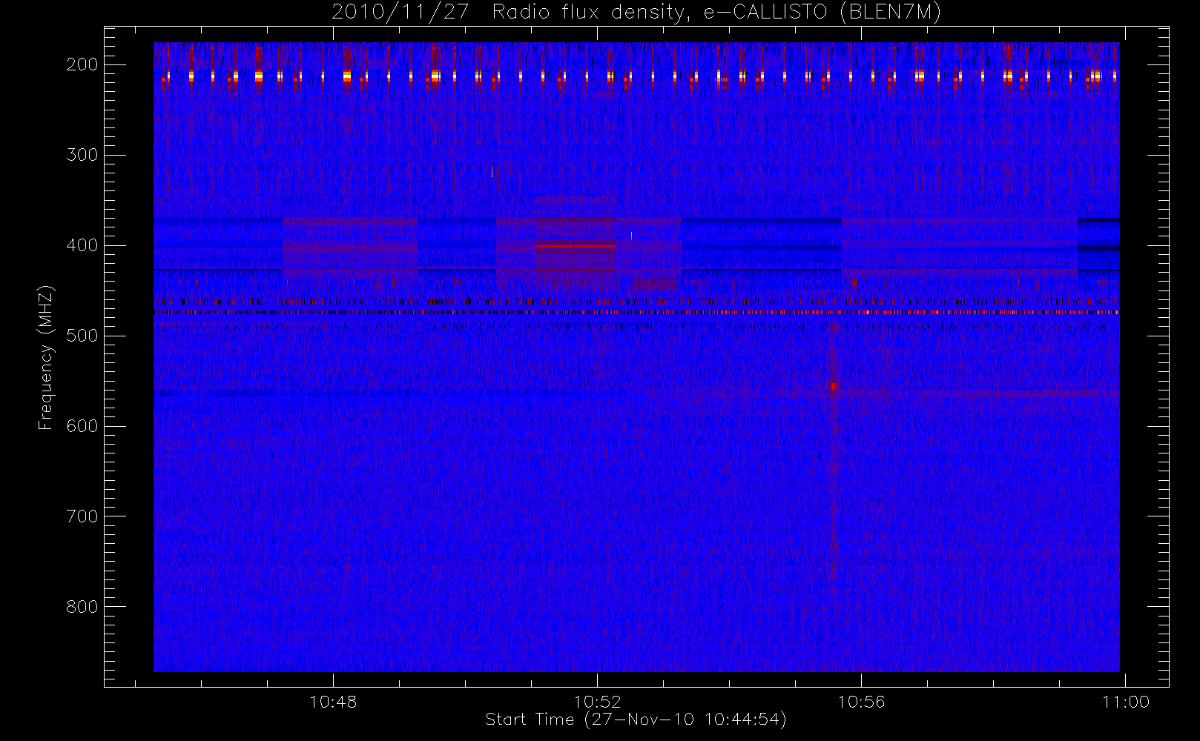
Task: Click the 'Frequency (MHZ)' axis label
Action: (x=46, y=358)
